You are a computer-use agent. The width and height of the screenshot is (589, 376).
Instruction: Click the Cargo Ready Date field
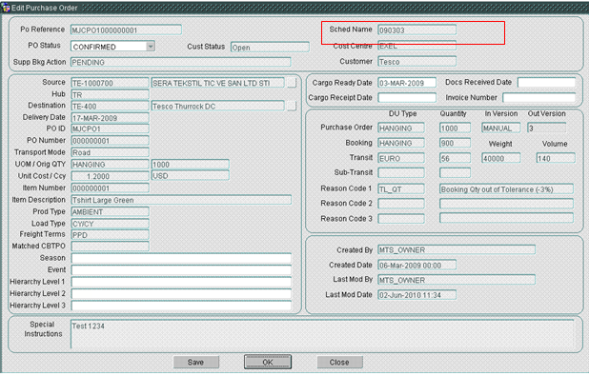point(407,83)
